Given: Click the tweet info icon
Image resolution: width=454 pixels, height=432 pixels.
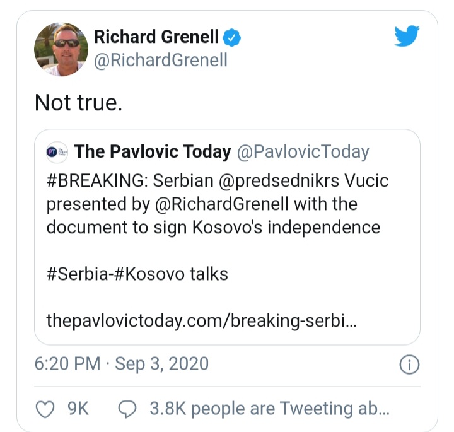Looking at the screenshot, I should pyautogui.click(x=410, y=365).
